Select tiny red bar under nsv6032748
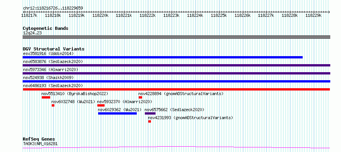The image size is (341, 152). (x=53, y=105)
